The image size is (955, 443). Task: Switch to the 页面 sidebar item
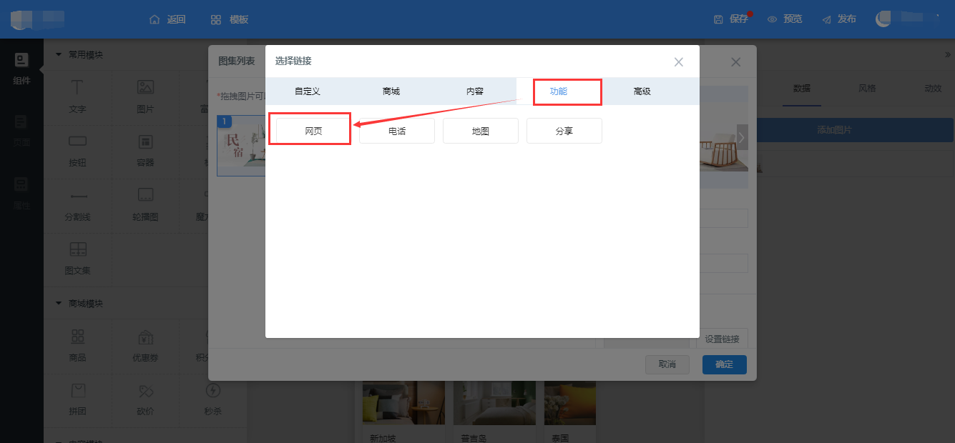[21, 131]
